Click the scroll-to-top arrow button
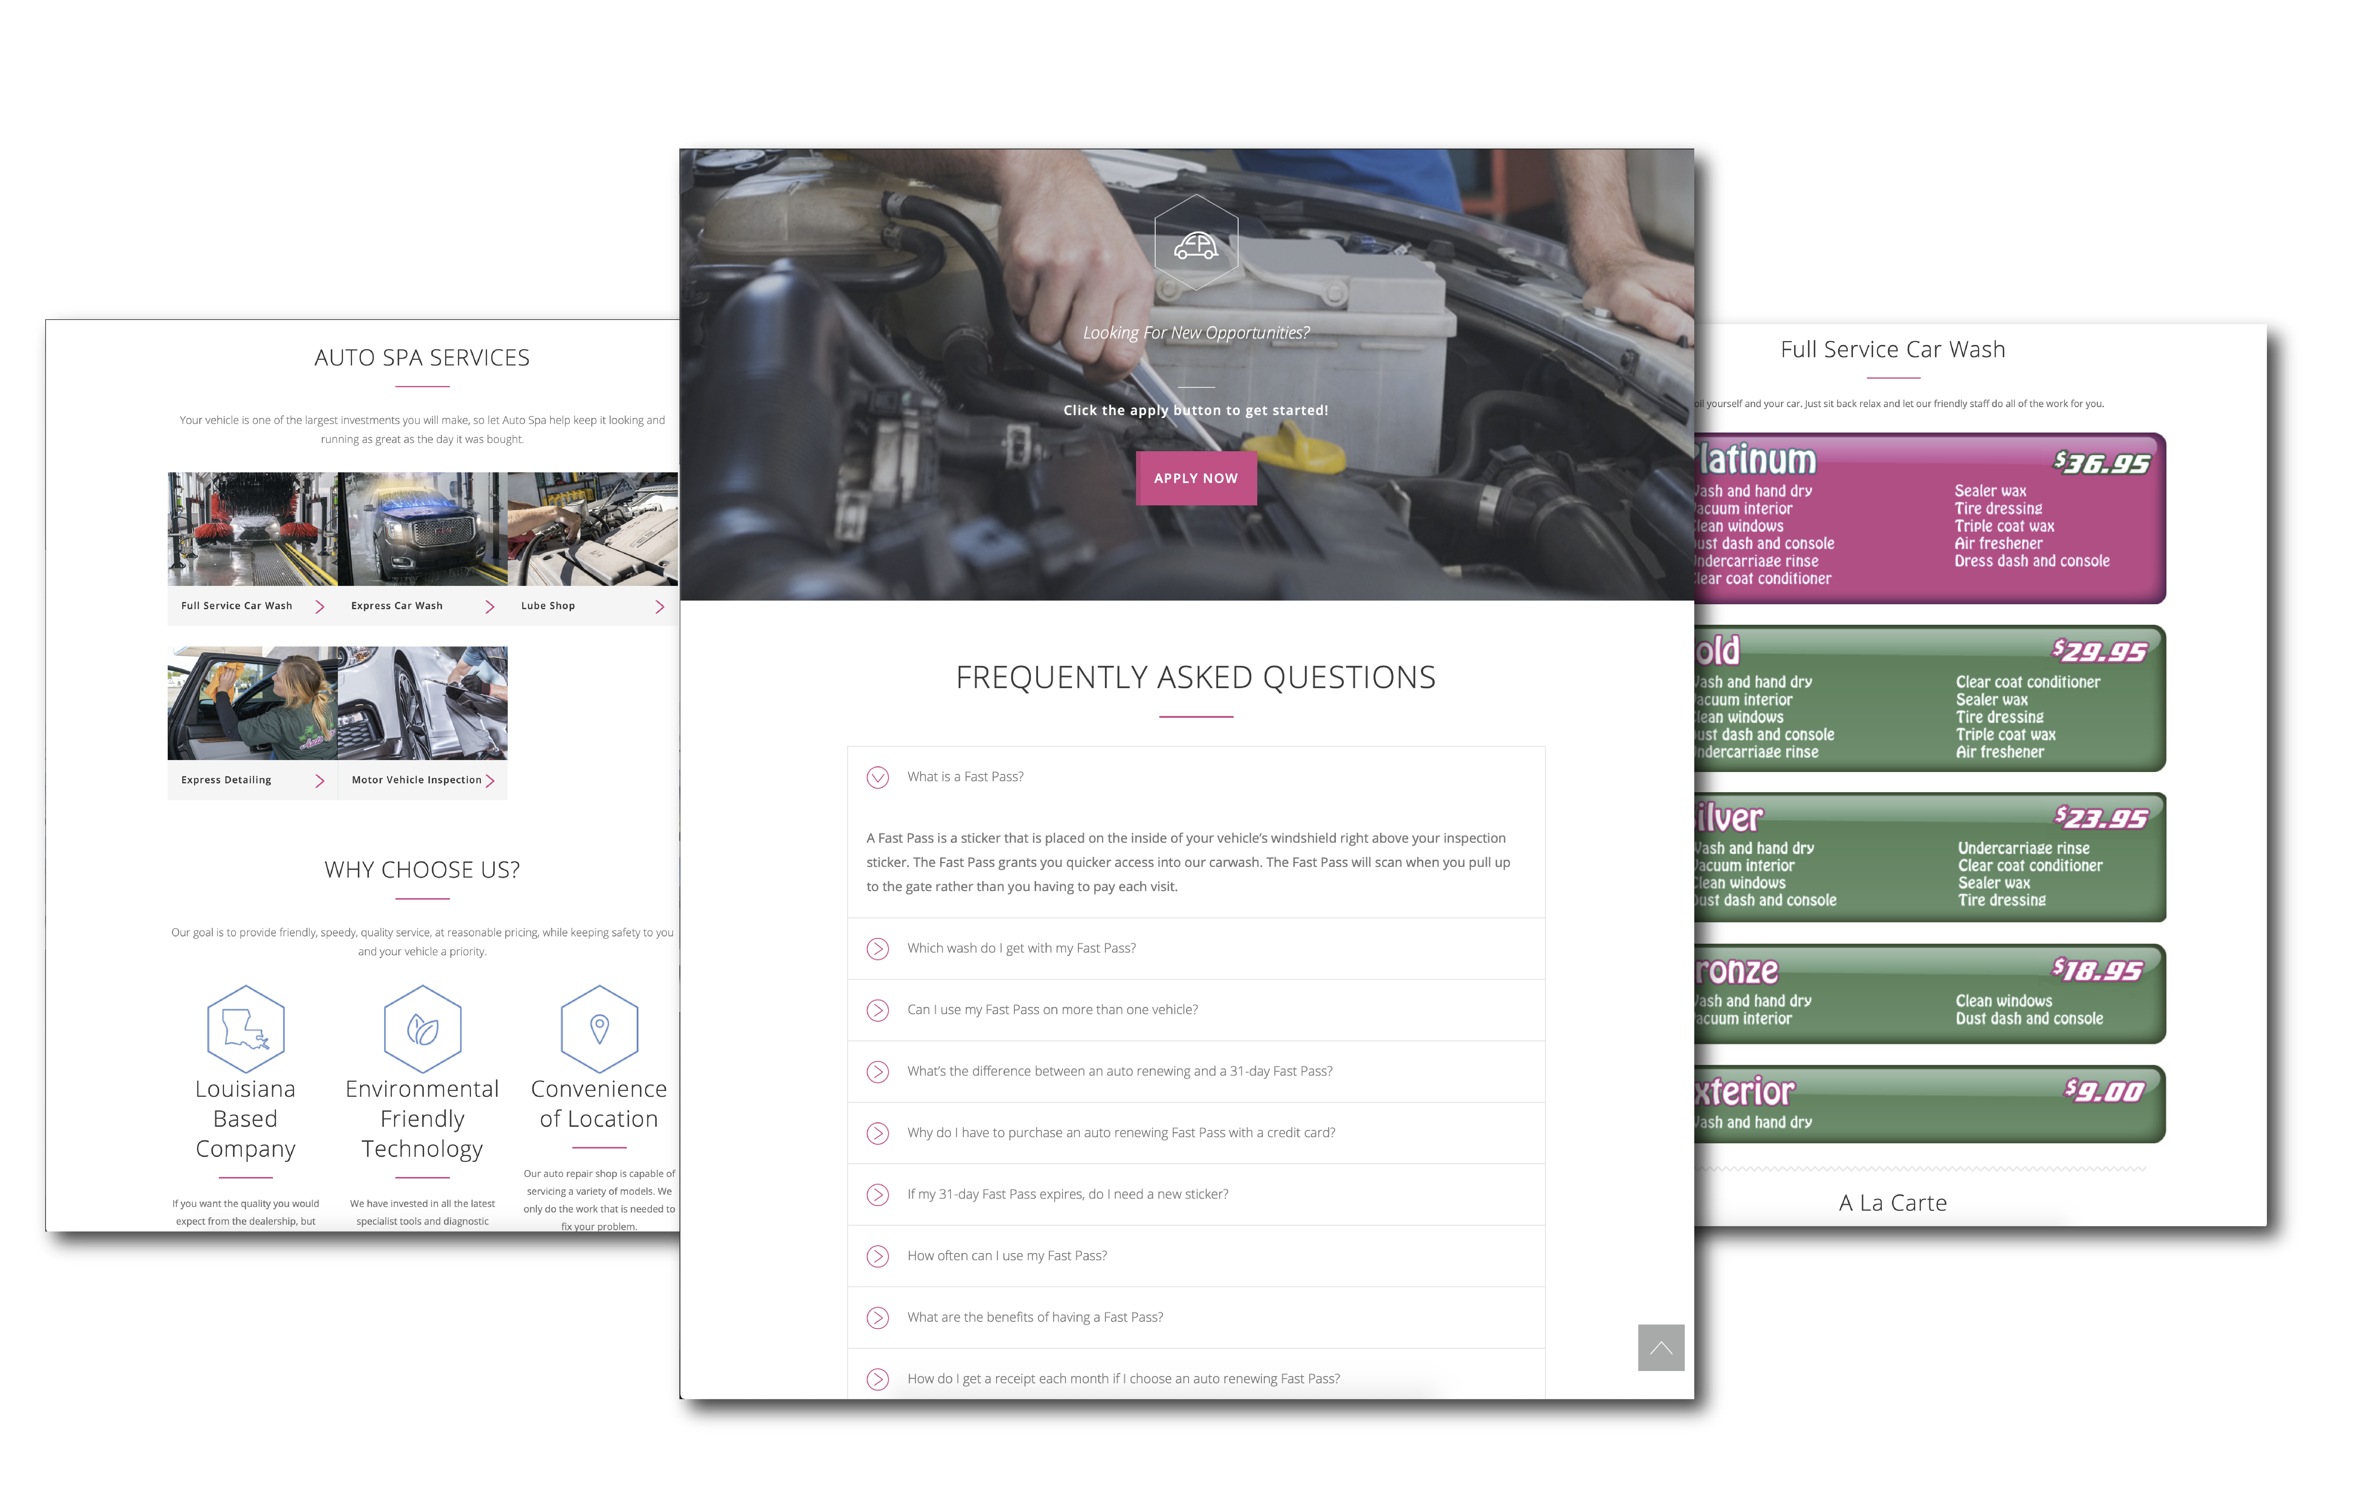 click(x=1661, y=1347)
